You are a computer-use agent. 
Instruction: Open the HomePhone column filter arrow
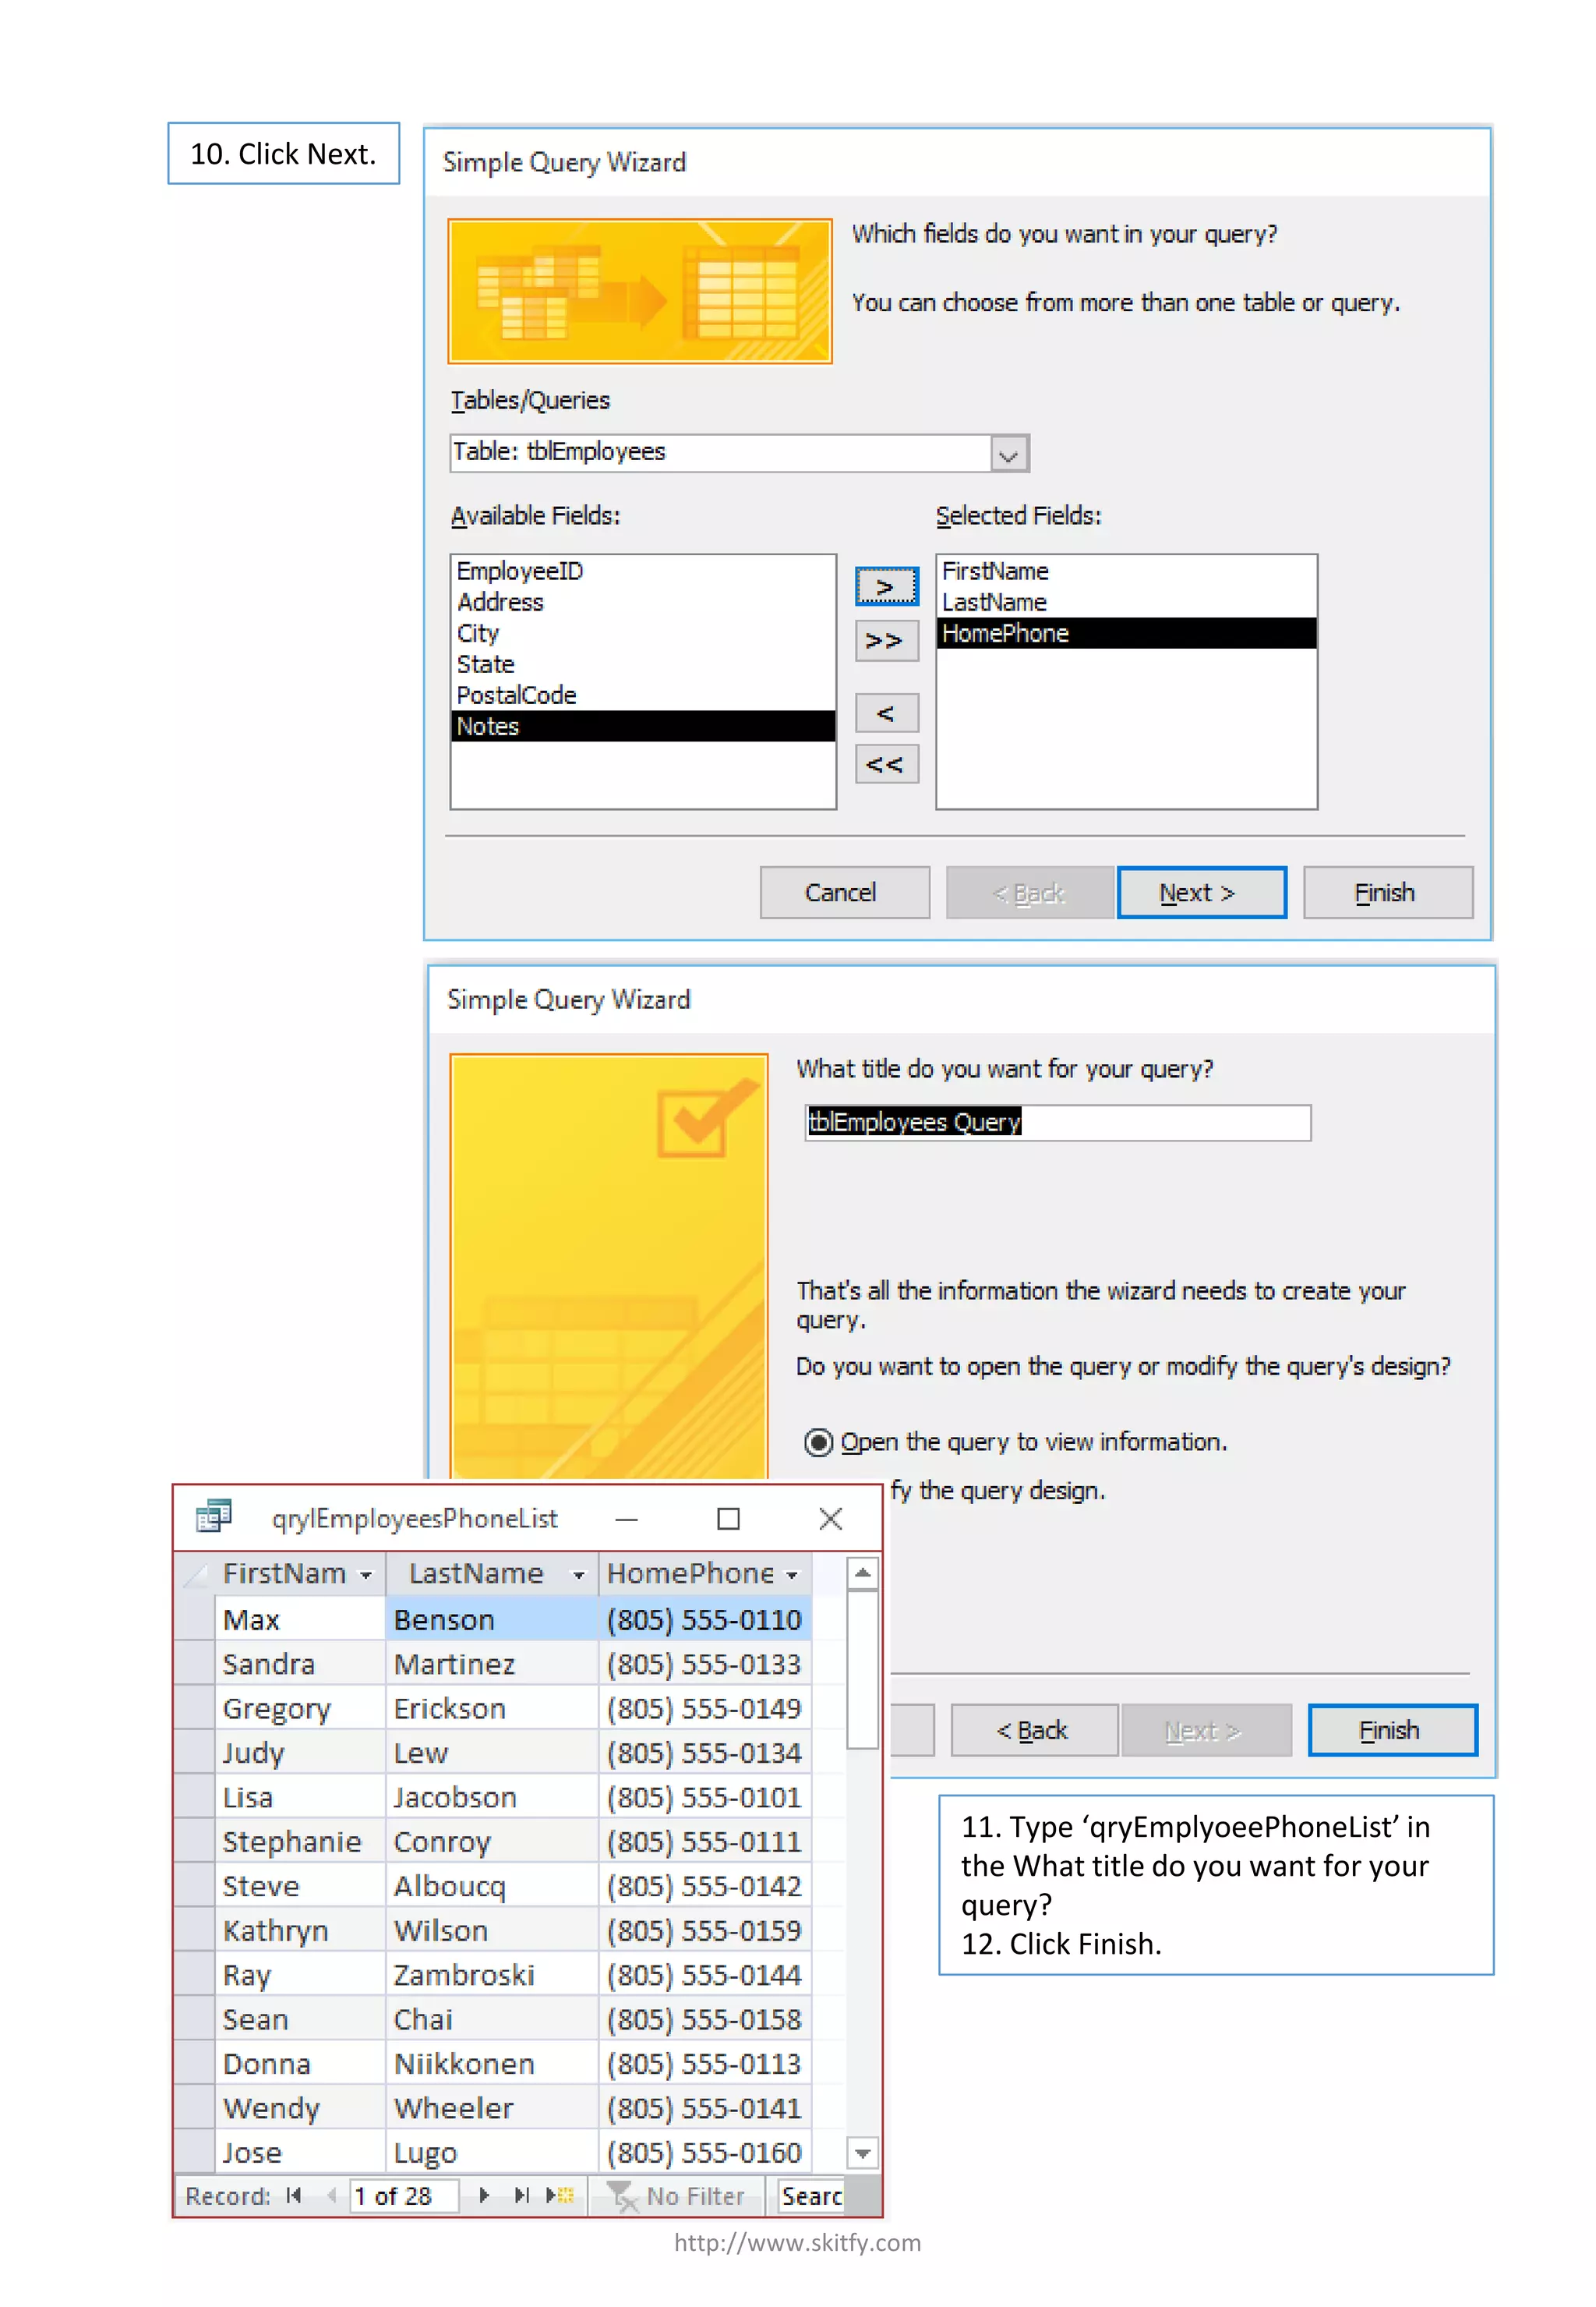[792, 1575]
